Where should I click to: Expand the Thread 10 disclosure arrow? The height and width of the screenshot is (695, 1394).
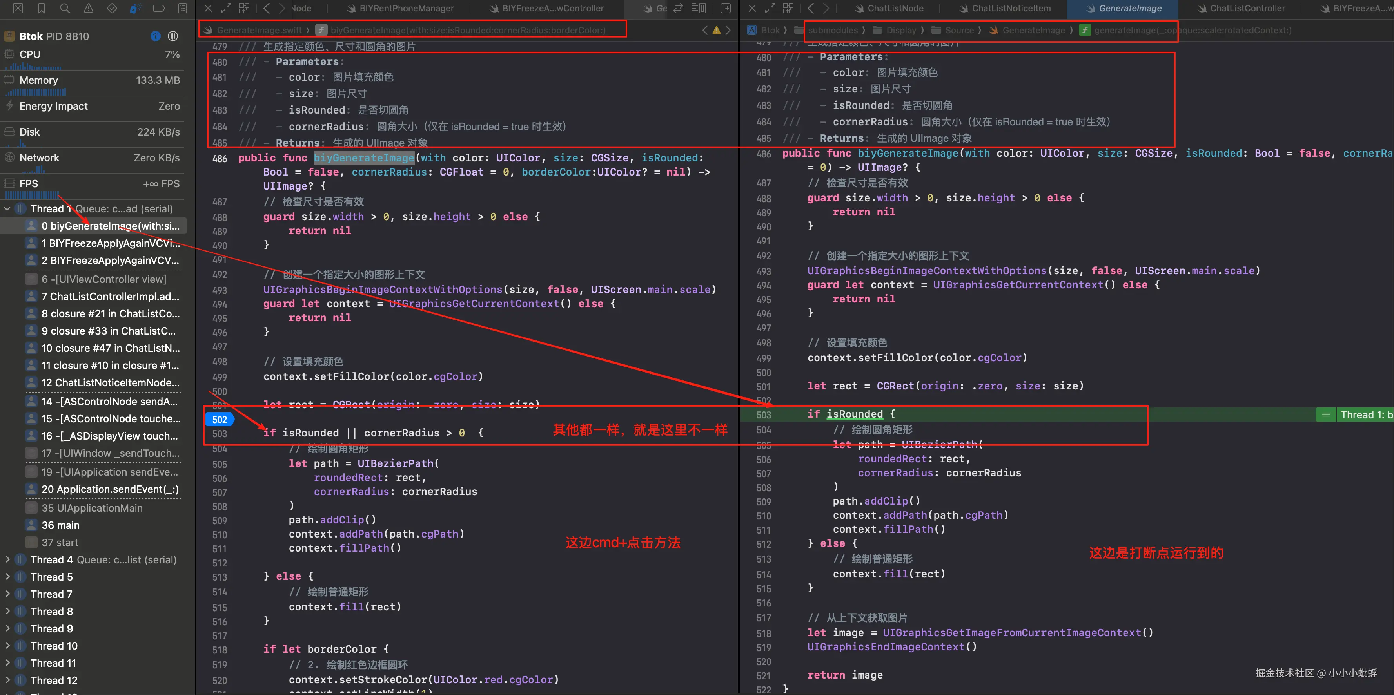point(7,646)
